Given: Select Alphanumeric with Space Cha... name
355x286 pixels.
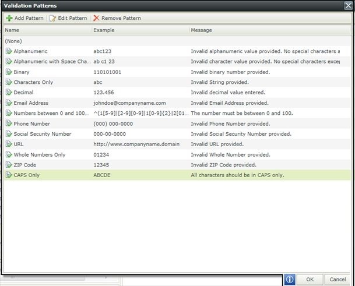Looking at the screenshot, I should click(52, 61).
